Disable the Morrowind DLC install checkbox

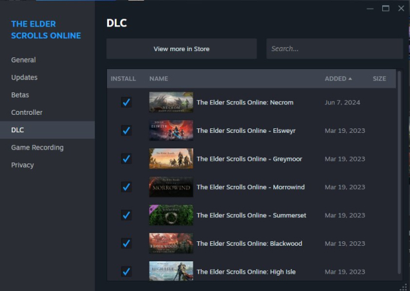pyautogui.click(x=126, y=187)
